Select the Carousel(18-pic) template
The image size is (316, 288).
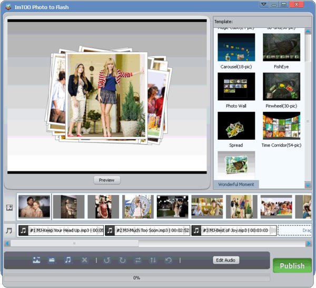coord(236,48)
